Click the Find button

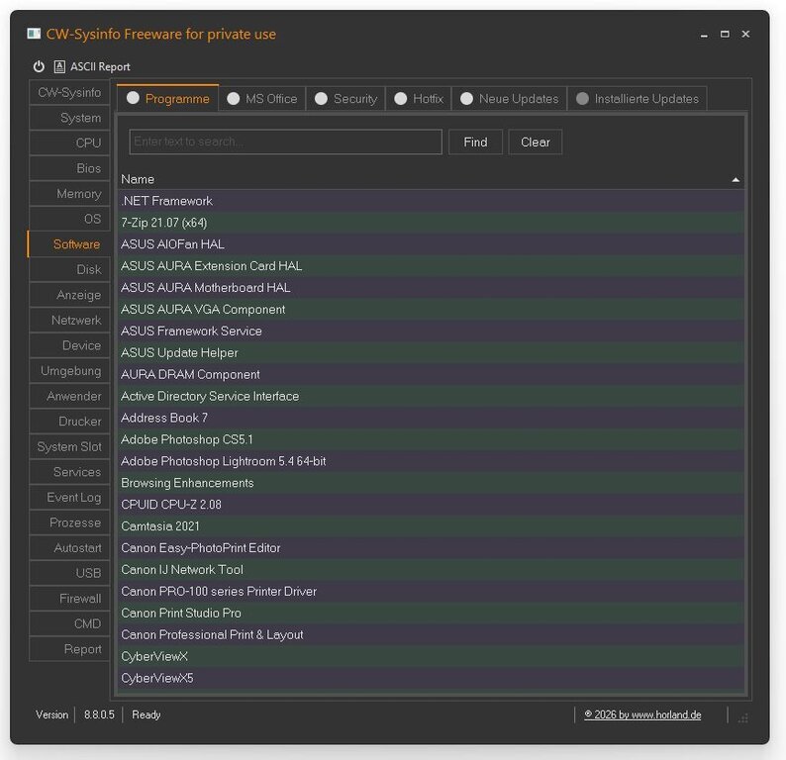(475, 142)
